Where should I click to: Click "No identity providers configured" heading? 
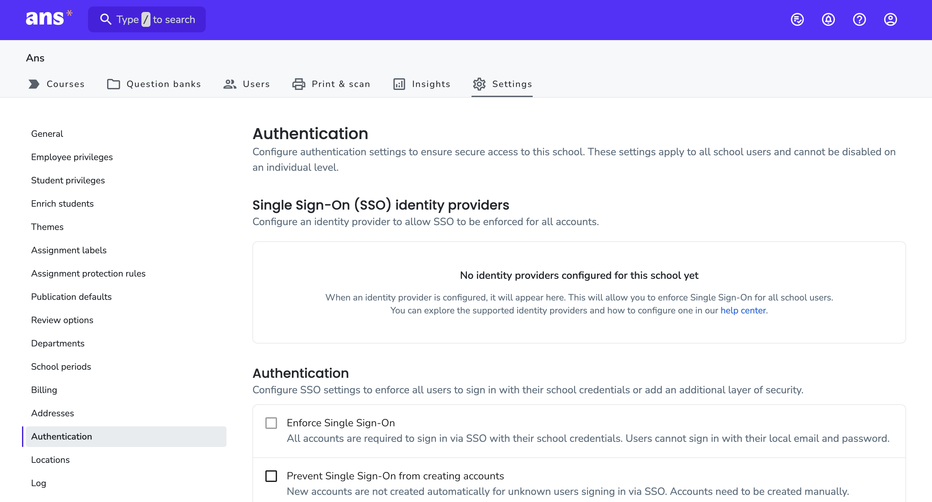(x=579, y=276)
